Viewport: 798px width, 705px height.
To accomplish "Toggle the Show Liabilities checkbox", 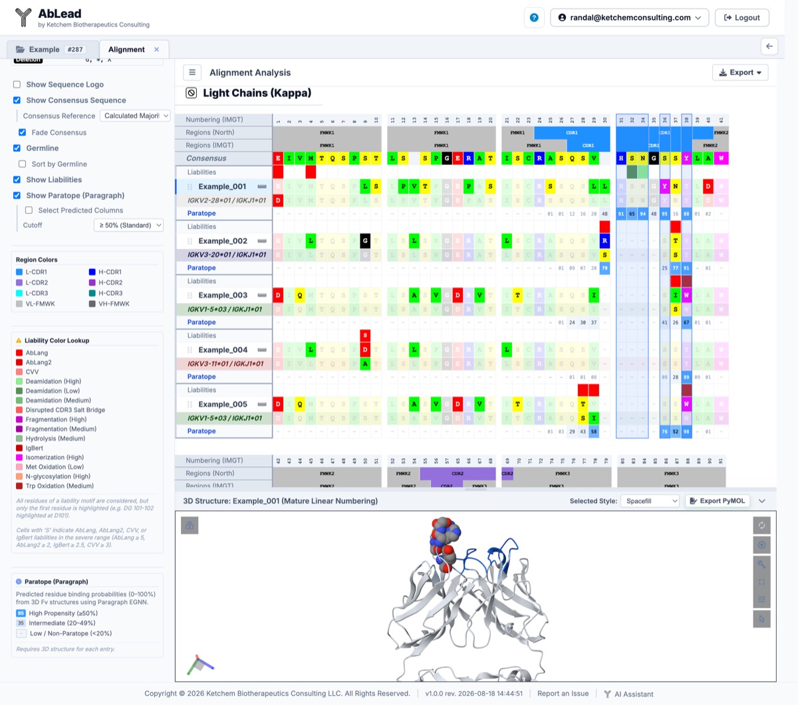I will pyautogui.click(x=17, y=179).
